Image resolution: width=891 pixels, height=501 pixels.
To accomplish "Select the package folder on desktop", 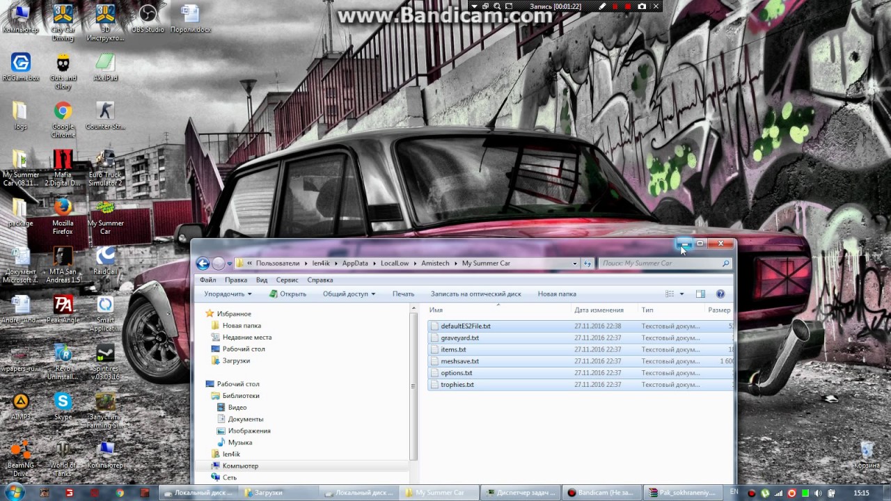I will 20,212.
